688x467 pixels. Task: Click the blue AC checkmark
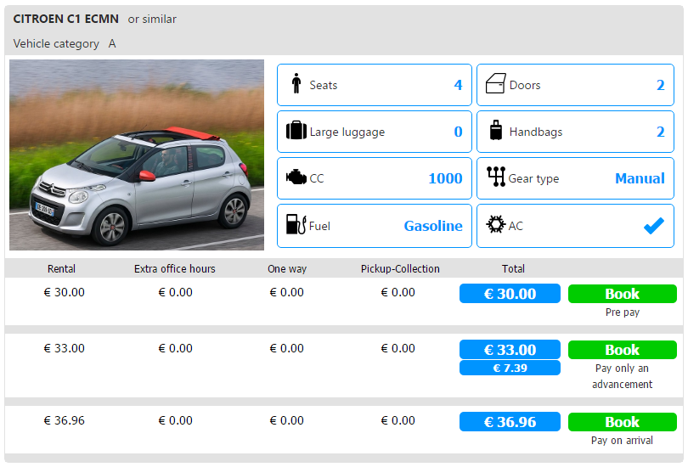pos(654,226)
